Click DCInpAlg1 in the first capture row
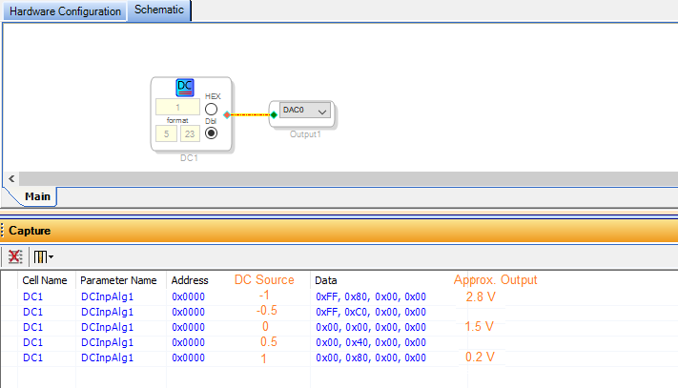This screenshot has height=388, width=678. [x=107, y=296]
